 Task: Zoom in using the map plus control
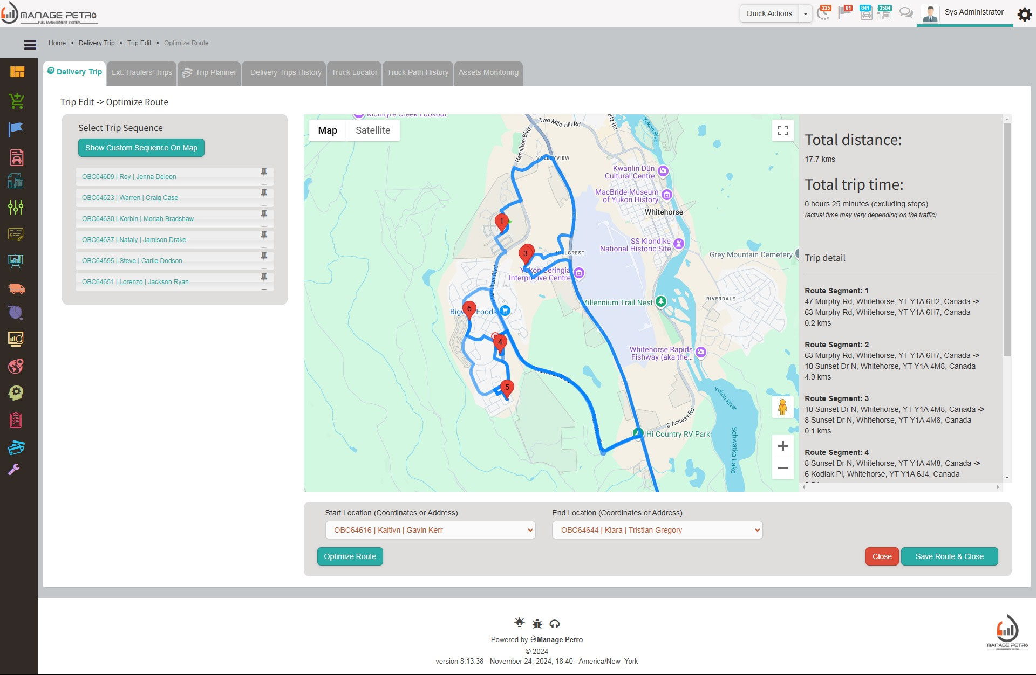(x=783, y=445)
